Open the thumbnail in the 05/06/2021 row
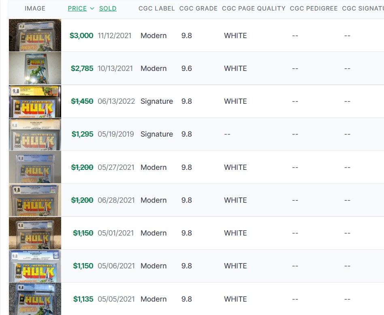This screenshot has width=384, height=315. (35, 266)
